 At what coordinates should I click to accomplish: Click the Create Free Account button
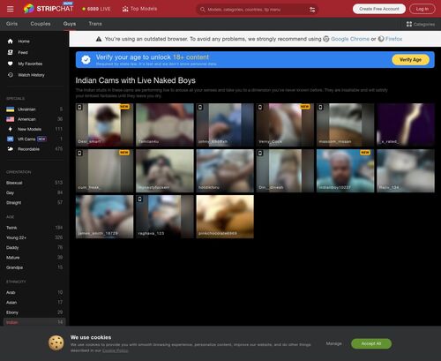(379, 9)
